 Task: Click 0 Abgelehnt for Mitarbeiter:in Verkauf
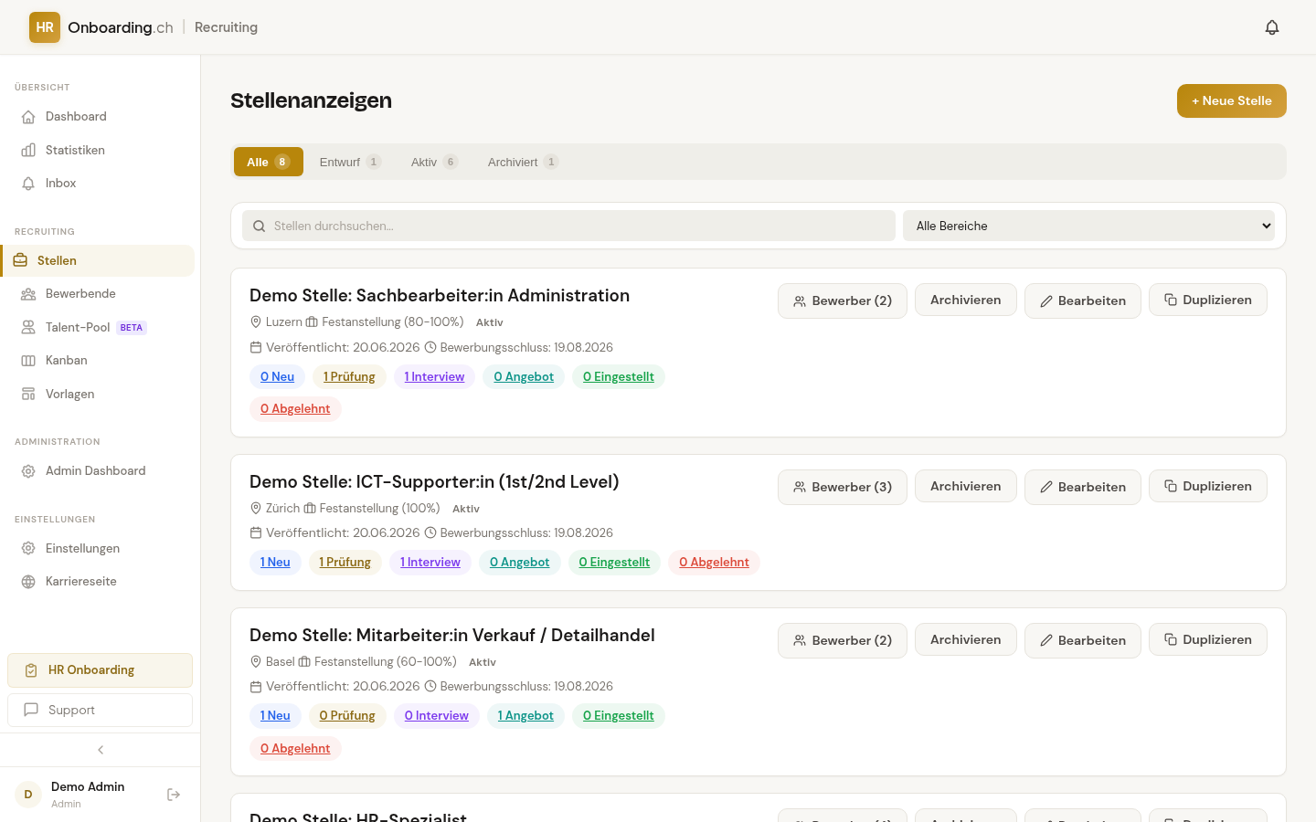295,748
